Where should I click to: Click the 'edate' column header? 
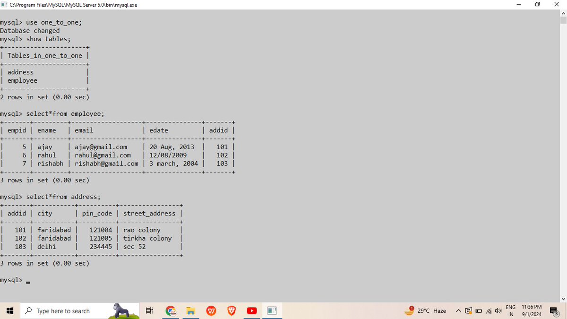[158, 130]
